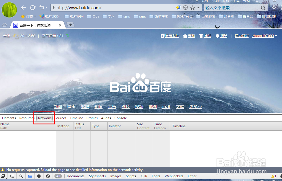Click the 更多>> link
Screen dimensions: 282x181
click(196, 107)
